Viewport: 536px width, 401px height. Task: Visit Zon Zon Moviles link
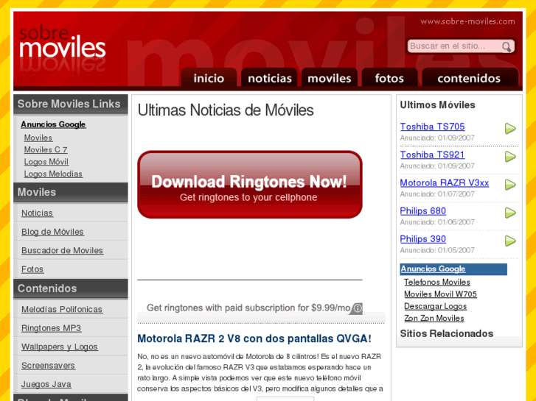pyautogui.click(x=434, y=318)
